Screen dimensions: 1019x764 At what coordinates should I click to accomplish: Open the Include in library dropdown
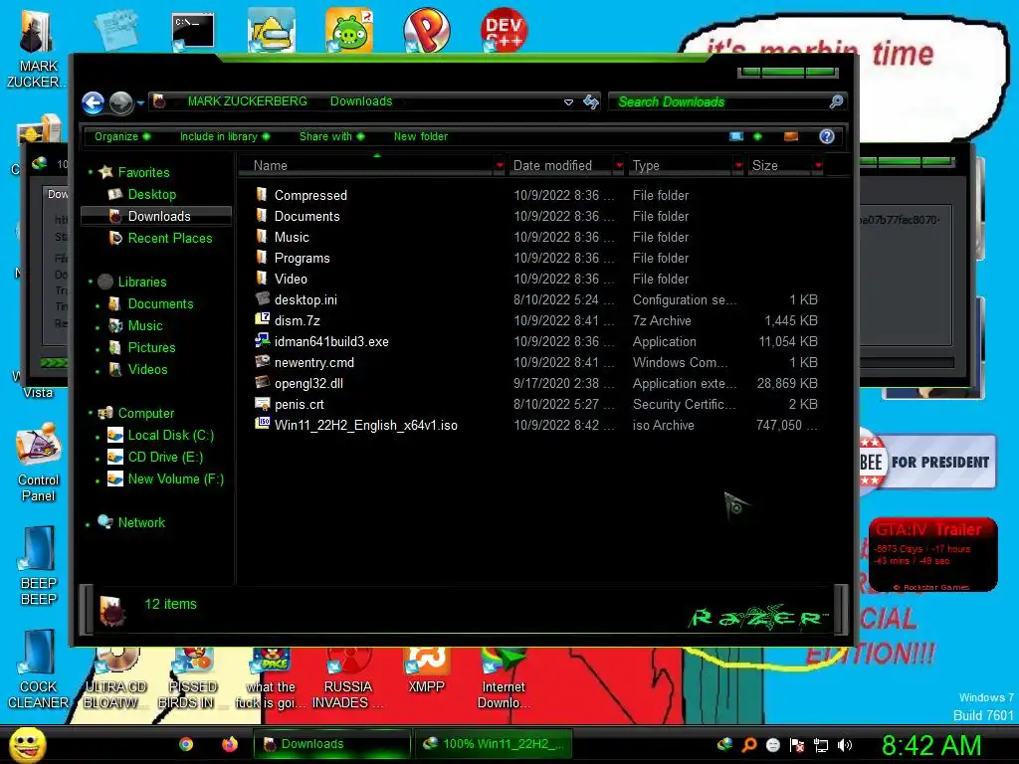(x=224, y=136)
